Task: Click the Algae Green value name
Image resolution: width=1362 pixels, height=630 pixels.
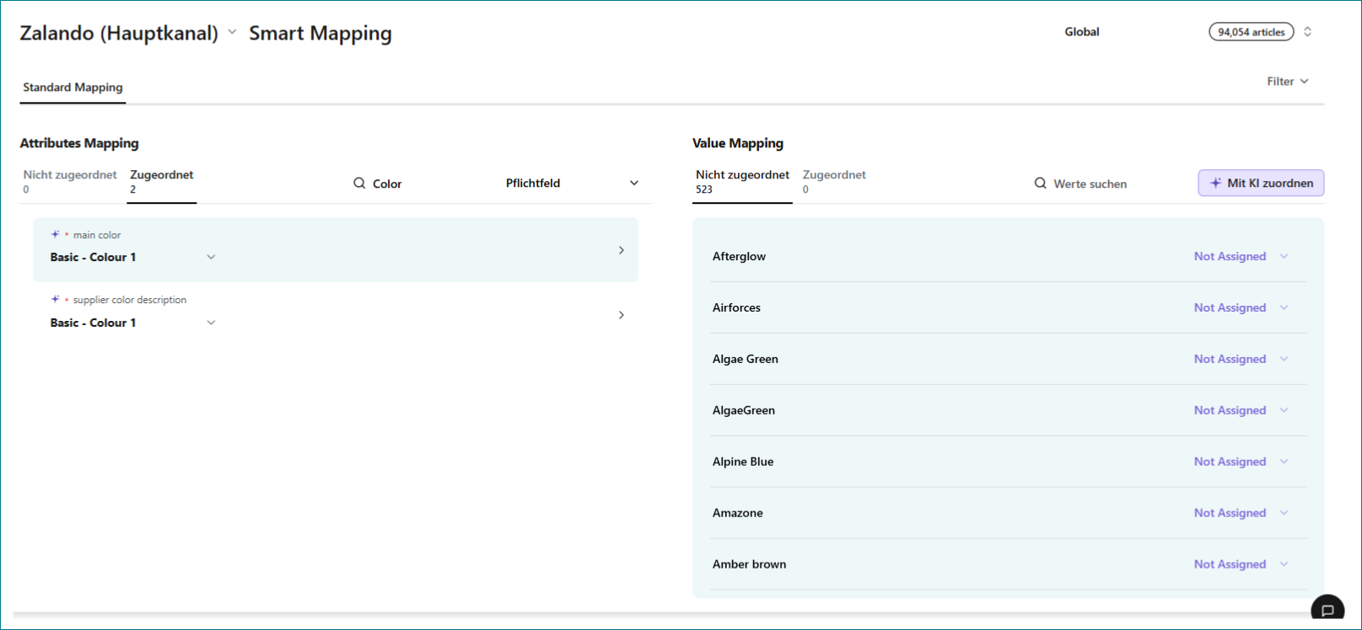Action: pos(746,359)
